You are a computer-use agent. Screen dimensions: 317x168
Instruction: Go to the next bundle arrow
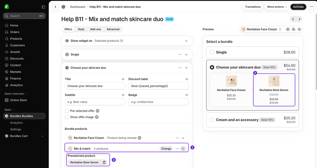[299, 19]
